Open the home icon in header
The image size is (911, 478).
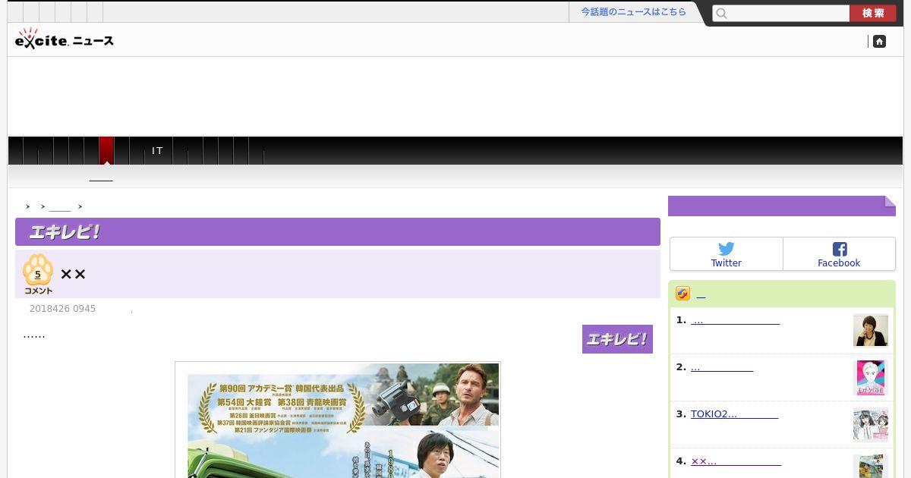(x=879, y=41)
